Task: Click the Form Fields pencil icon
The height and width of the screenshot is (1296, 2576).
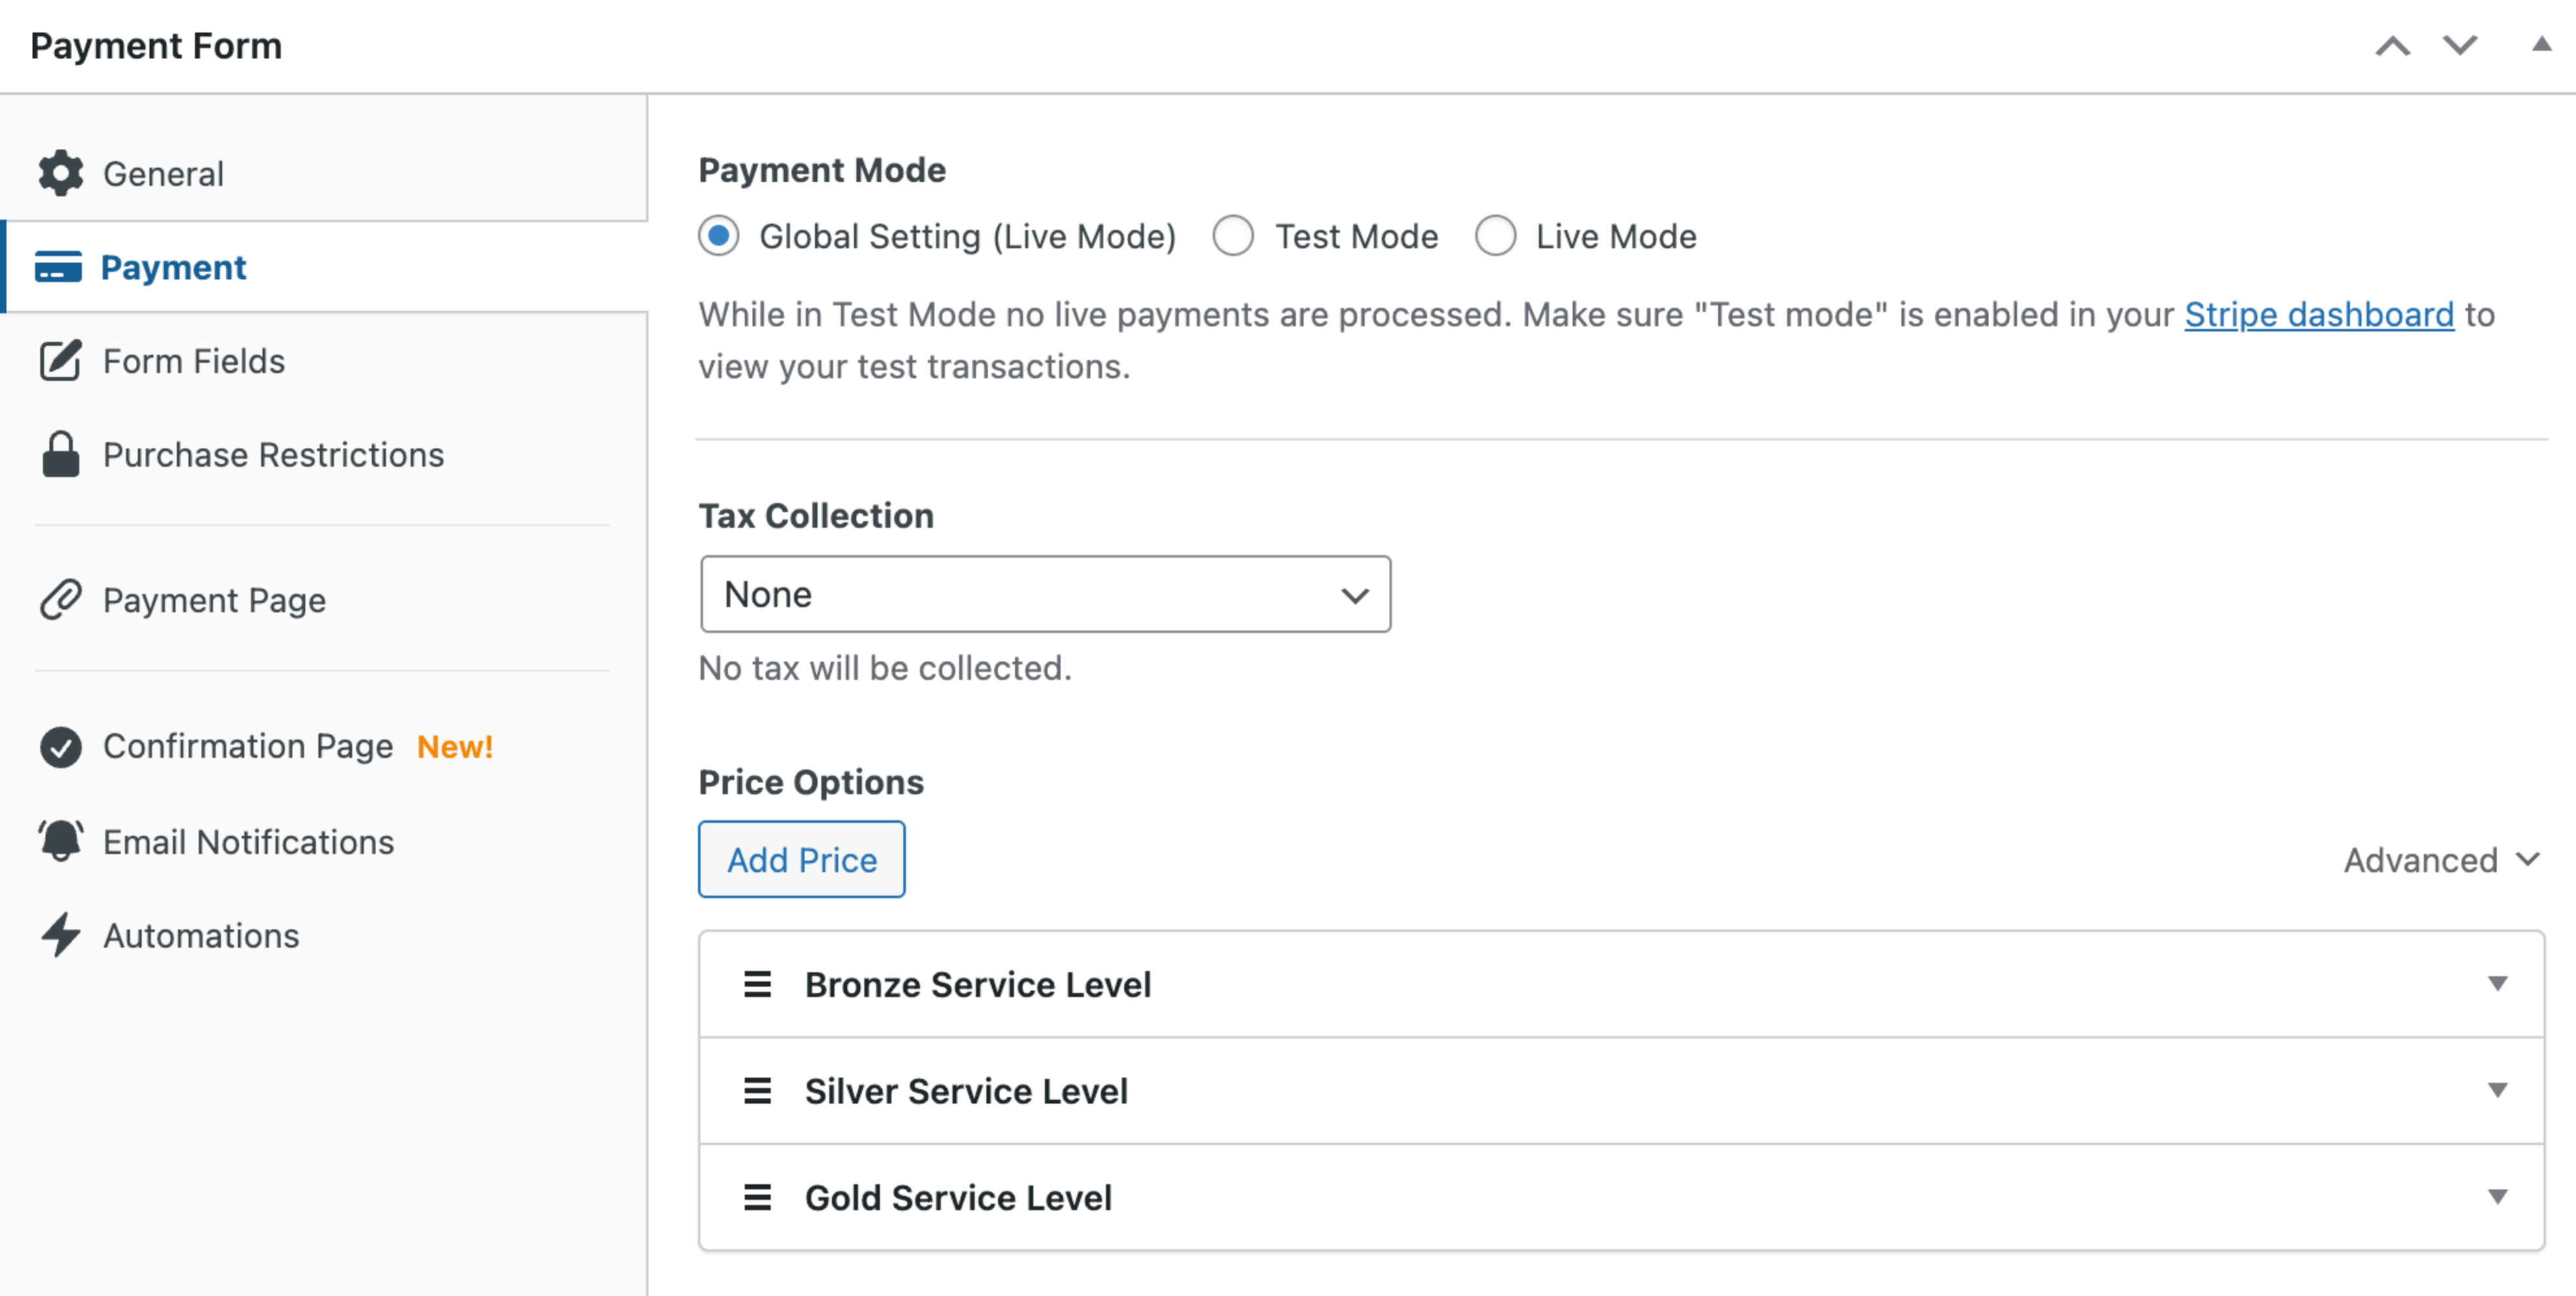Action: (x=60, y=361)
